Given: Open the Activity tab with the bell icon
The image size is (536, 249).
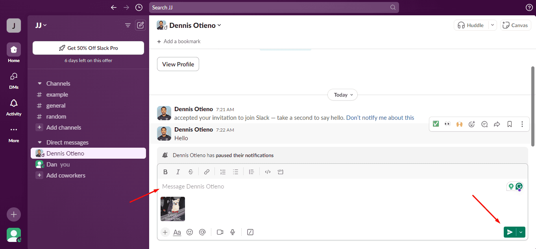Looking at the screenshot, I should coord(14,106).
